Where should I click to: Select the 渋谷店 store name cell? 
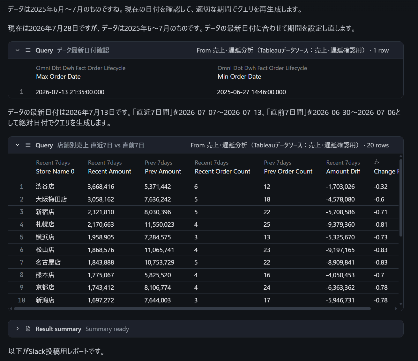point(45,187)
